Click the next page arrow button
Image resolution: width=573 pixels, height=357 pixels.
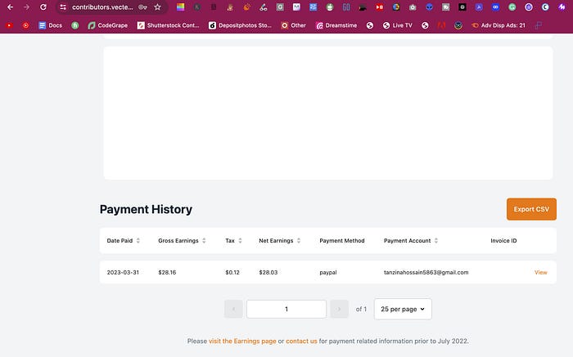[x=339, y=310]
